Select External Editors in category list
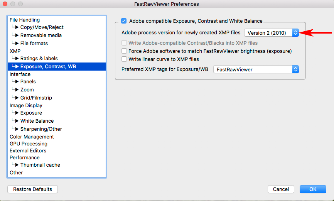The height and width of the screenshot is (201, 334). coord(28,150)
